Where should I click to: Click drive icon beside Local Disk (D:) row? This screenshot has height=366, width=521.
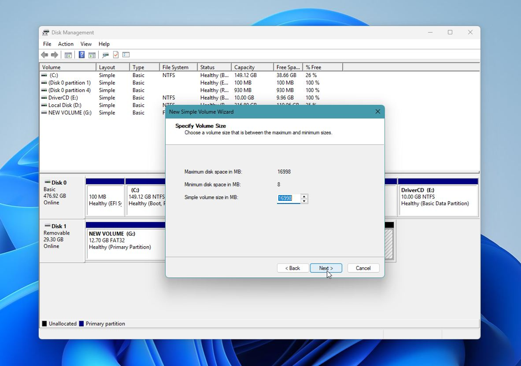(x=44, y=105)
